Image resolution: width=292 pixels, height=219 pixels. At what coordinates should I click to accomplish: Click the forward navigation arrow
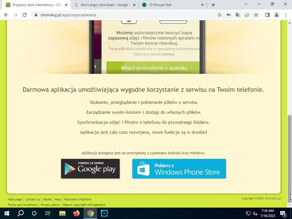[x=15, y=15]
